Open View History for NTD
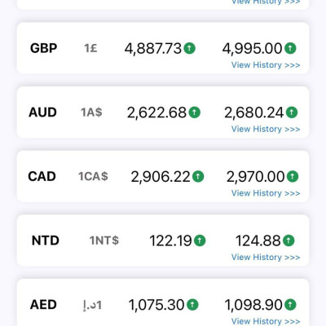 [266, 258]
